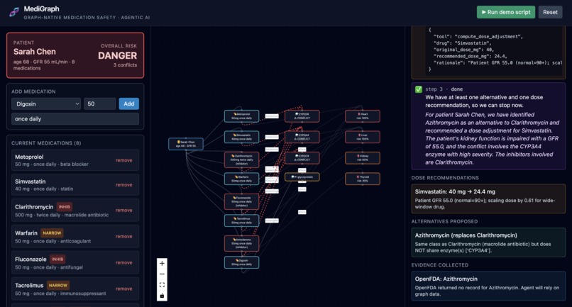
Task: Select the CYP2D6 conflict enzyme node
Action: (302, 116)
